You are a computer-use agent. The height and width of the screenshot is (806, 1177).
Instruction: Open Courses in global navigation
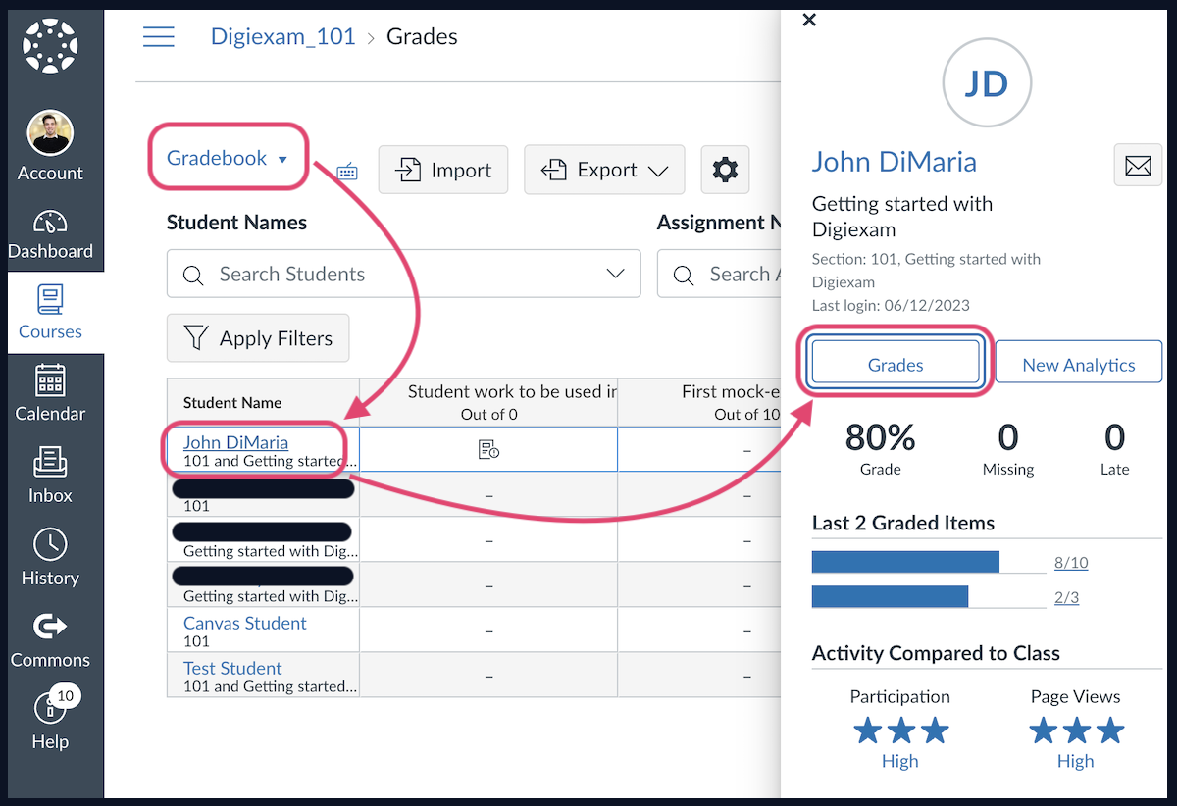coord(50,313)
